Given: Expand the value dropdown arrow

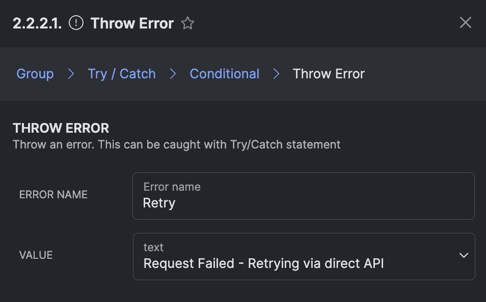Looking at the screenshot, I should [463, 255].
